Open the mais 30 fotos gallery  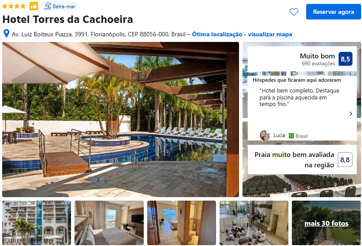(326, 223)
